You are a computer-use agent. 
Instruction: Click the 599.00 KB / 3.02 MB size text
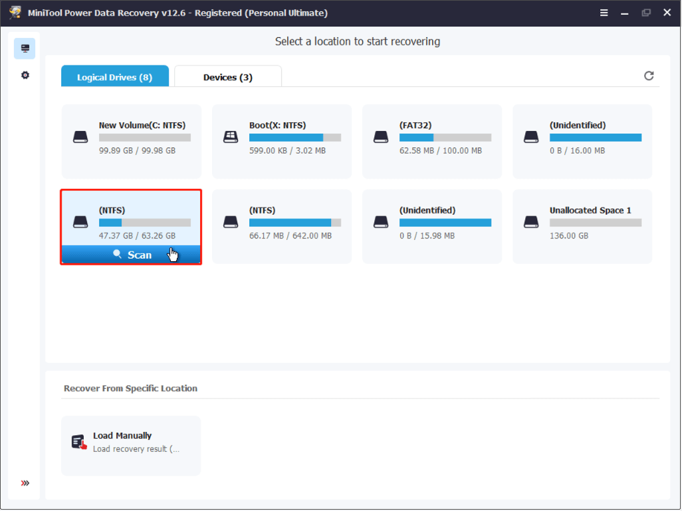click(288, 150)
